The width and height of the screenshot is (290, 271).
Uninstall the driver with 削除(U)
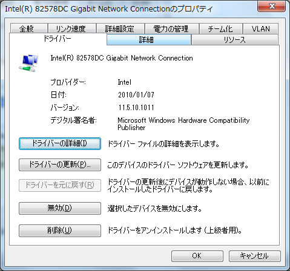click(x=60, y=230)
